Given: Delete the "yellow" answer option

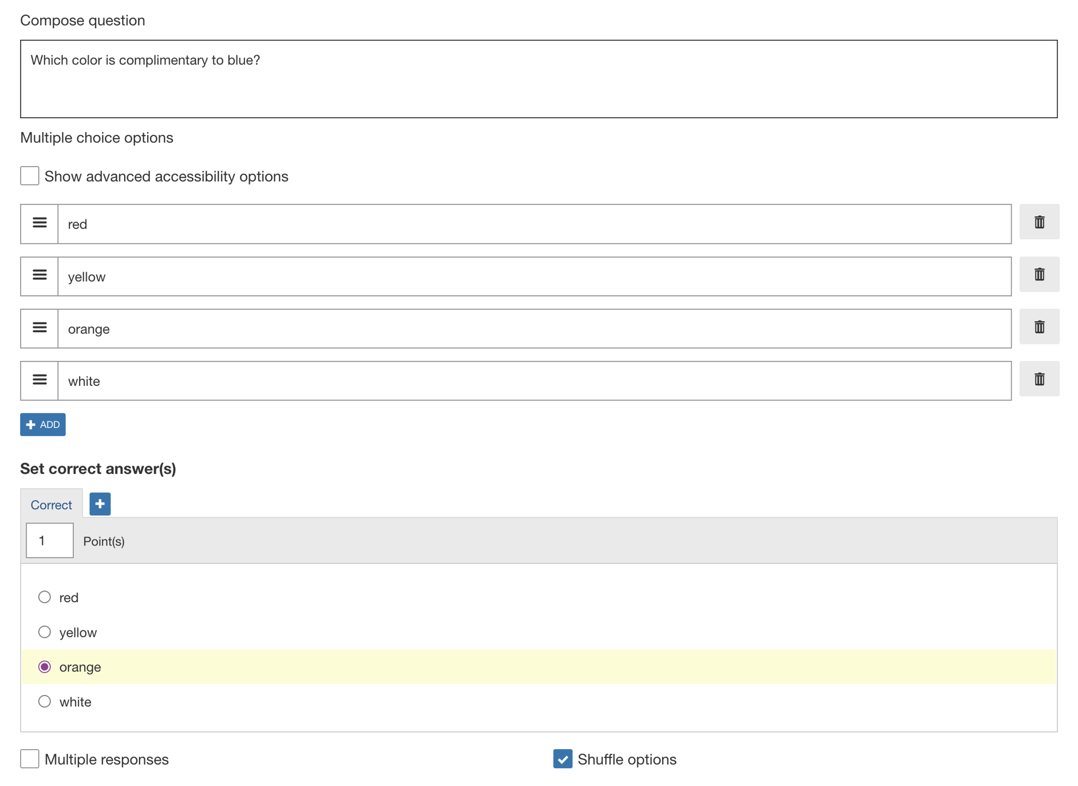Looking at the screenshot, I should (x=1039, y=275).
